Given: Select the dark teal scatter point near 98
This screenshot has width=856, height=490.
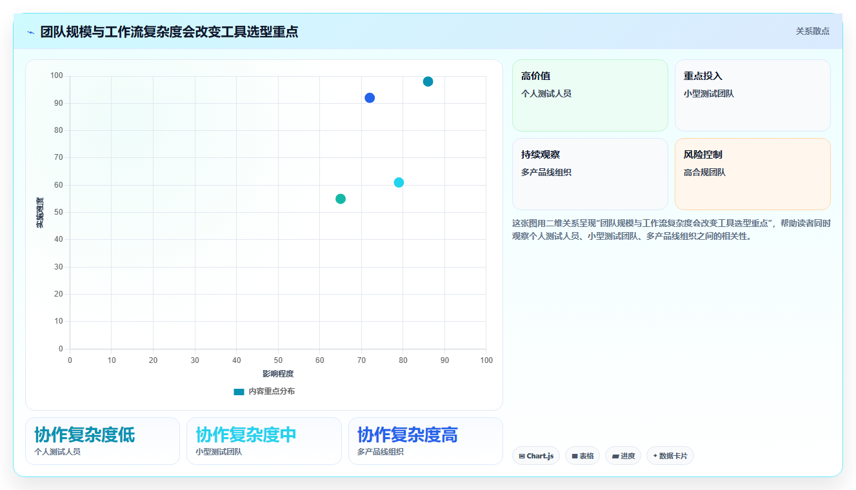Looking at the screenshot, I should point(428,81).
